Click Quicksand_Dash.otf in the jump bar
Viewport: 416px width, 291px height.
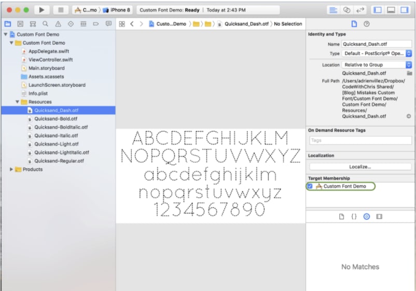[x=243, y=24]
